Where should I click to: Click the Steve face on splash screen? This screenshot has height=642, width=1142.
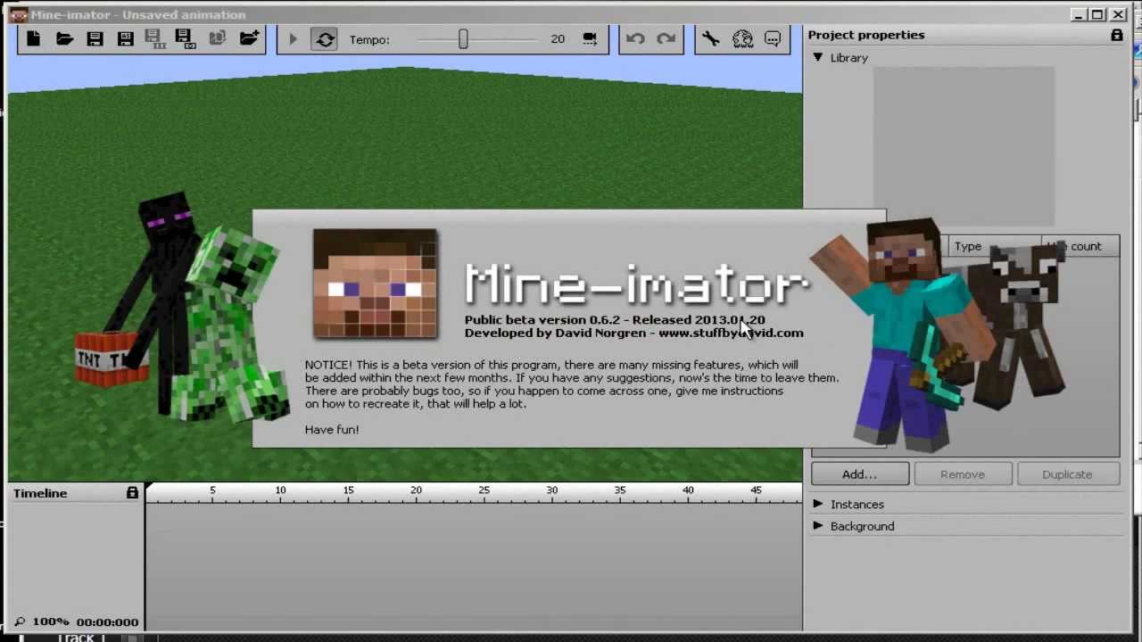pyautogui.click(x=375, y=284)
